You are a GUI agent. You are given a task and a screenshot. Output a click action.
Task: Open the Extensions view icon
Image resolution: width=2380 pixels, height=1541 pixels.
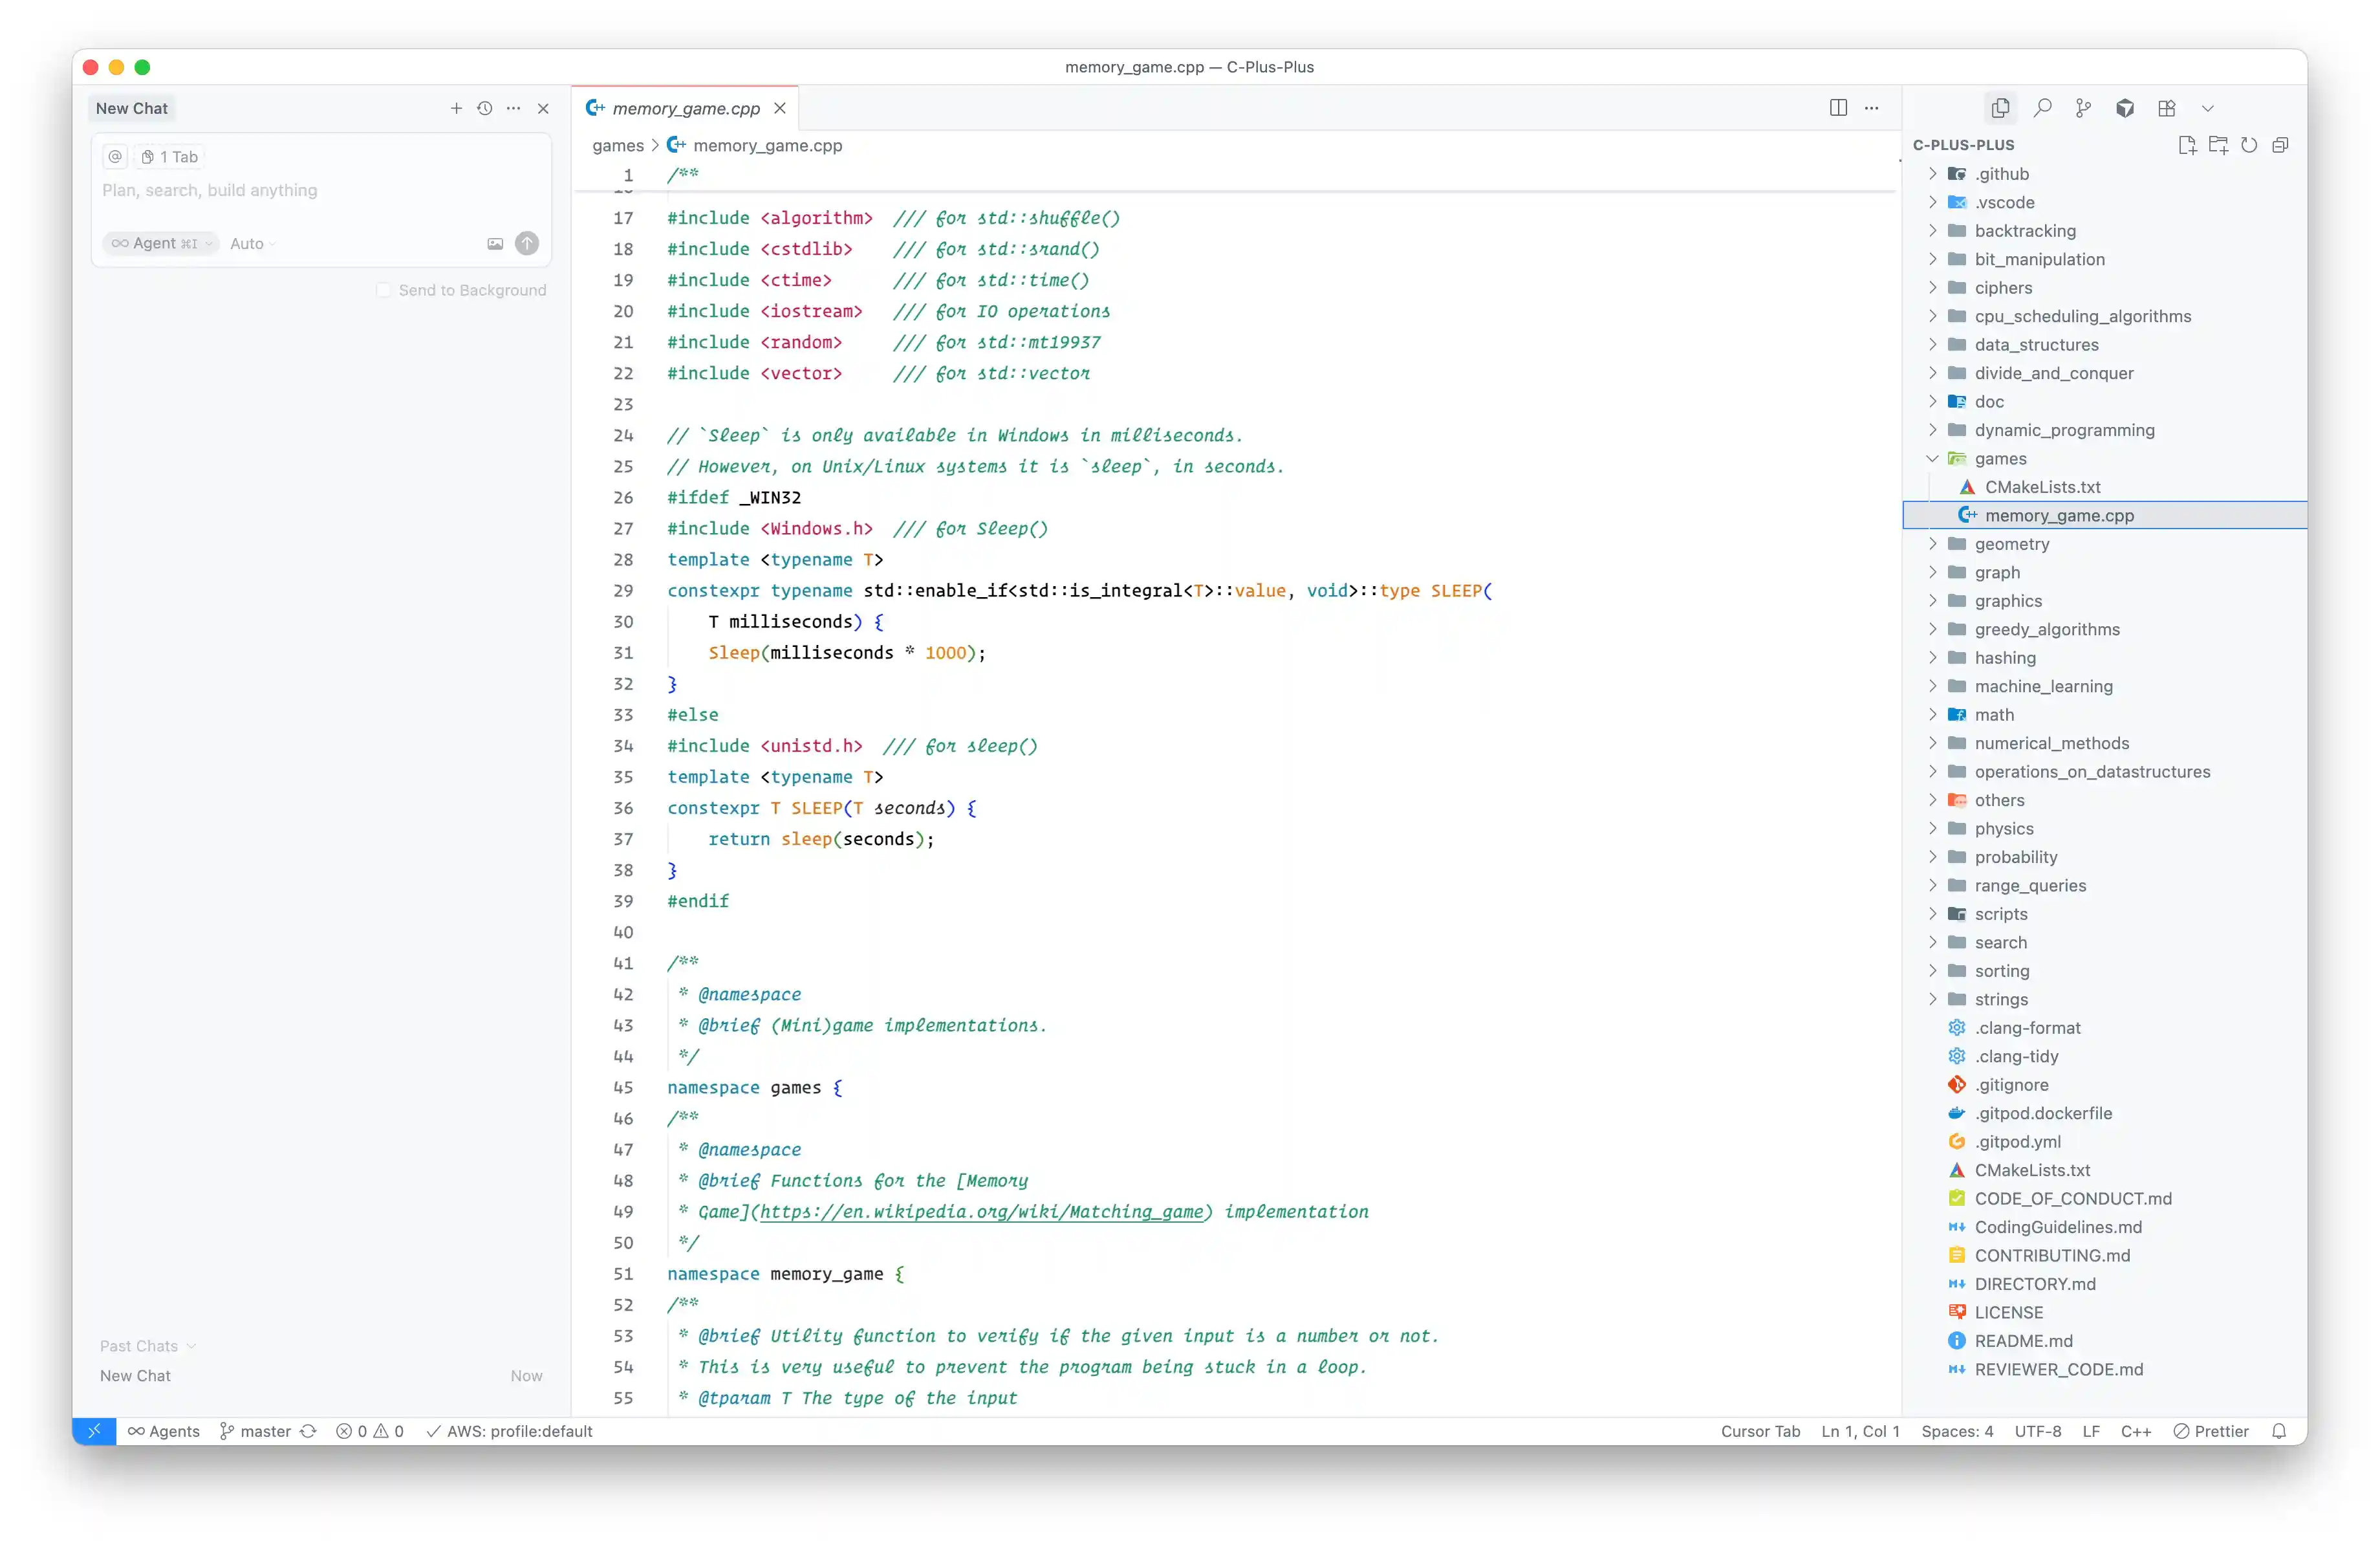tap(2166, 108)
